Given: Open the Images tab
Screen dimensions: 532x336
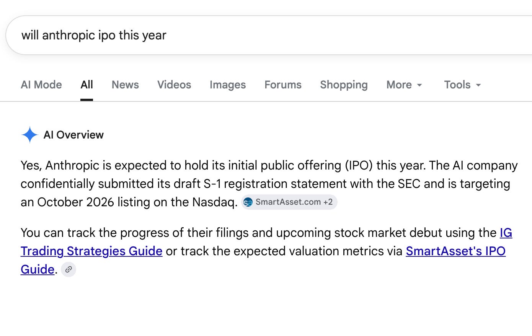Looking at the screenshot, I should (228, 85).
